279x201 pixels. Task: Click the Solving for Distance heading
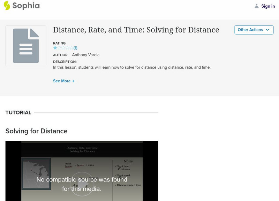[x=37, y=131]
